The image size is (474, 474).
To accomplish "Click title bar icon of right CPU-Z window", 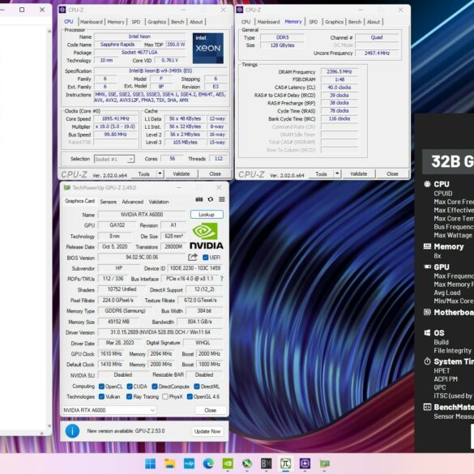I will coord(239,10).
